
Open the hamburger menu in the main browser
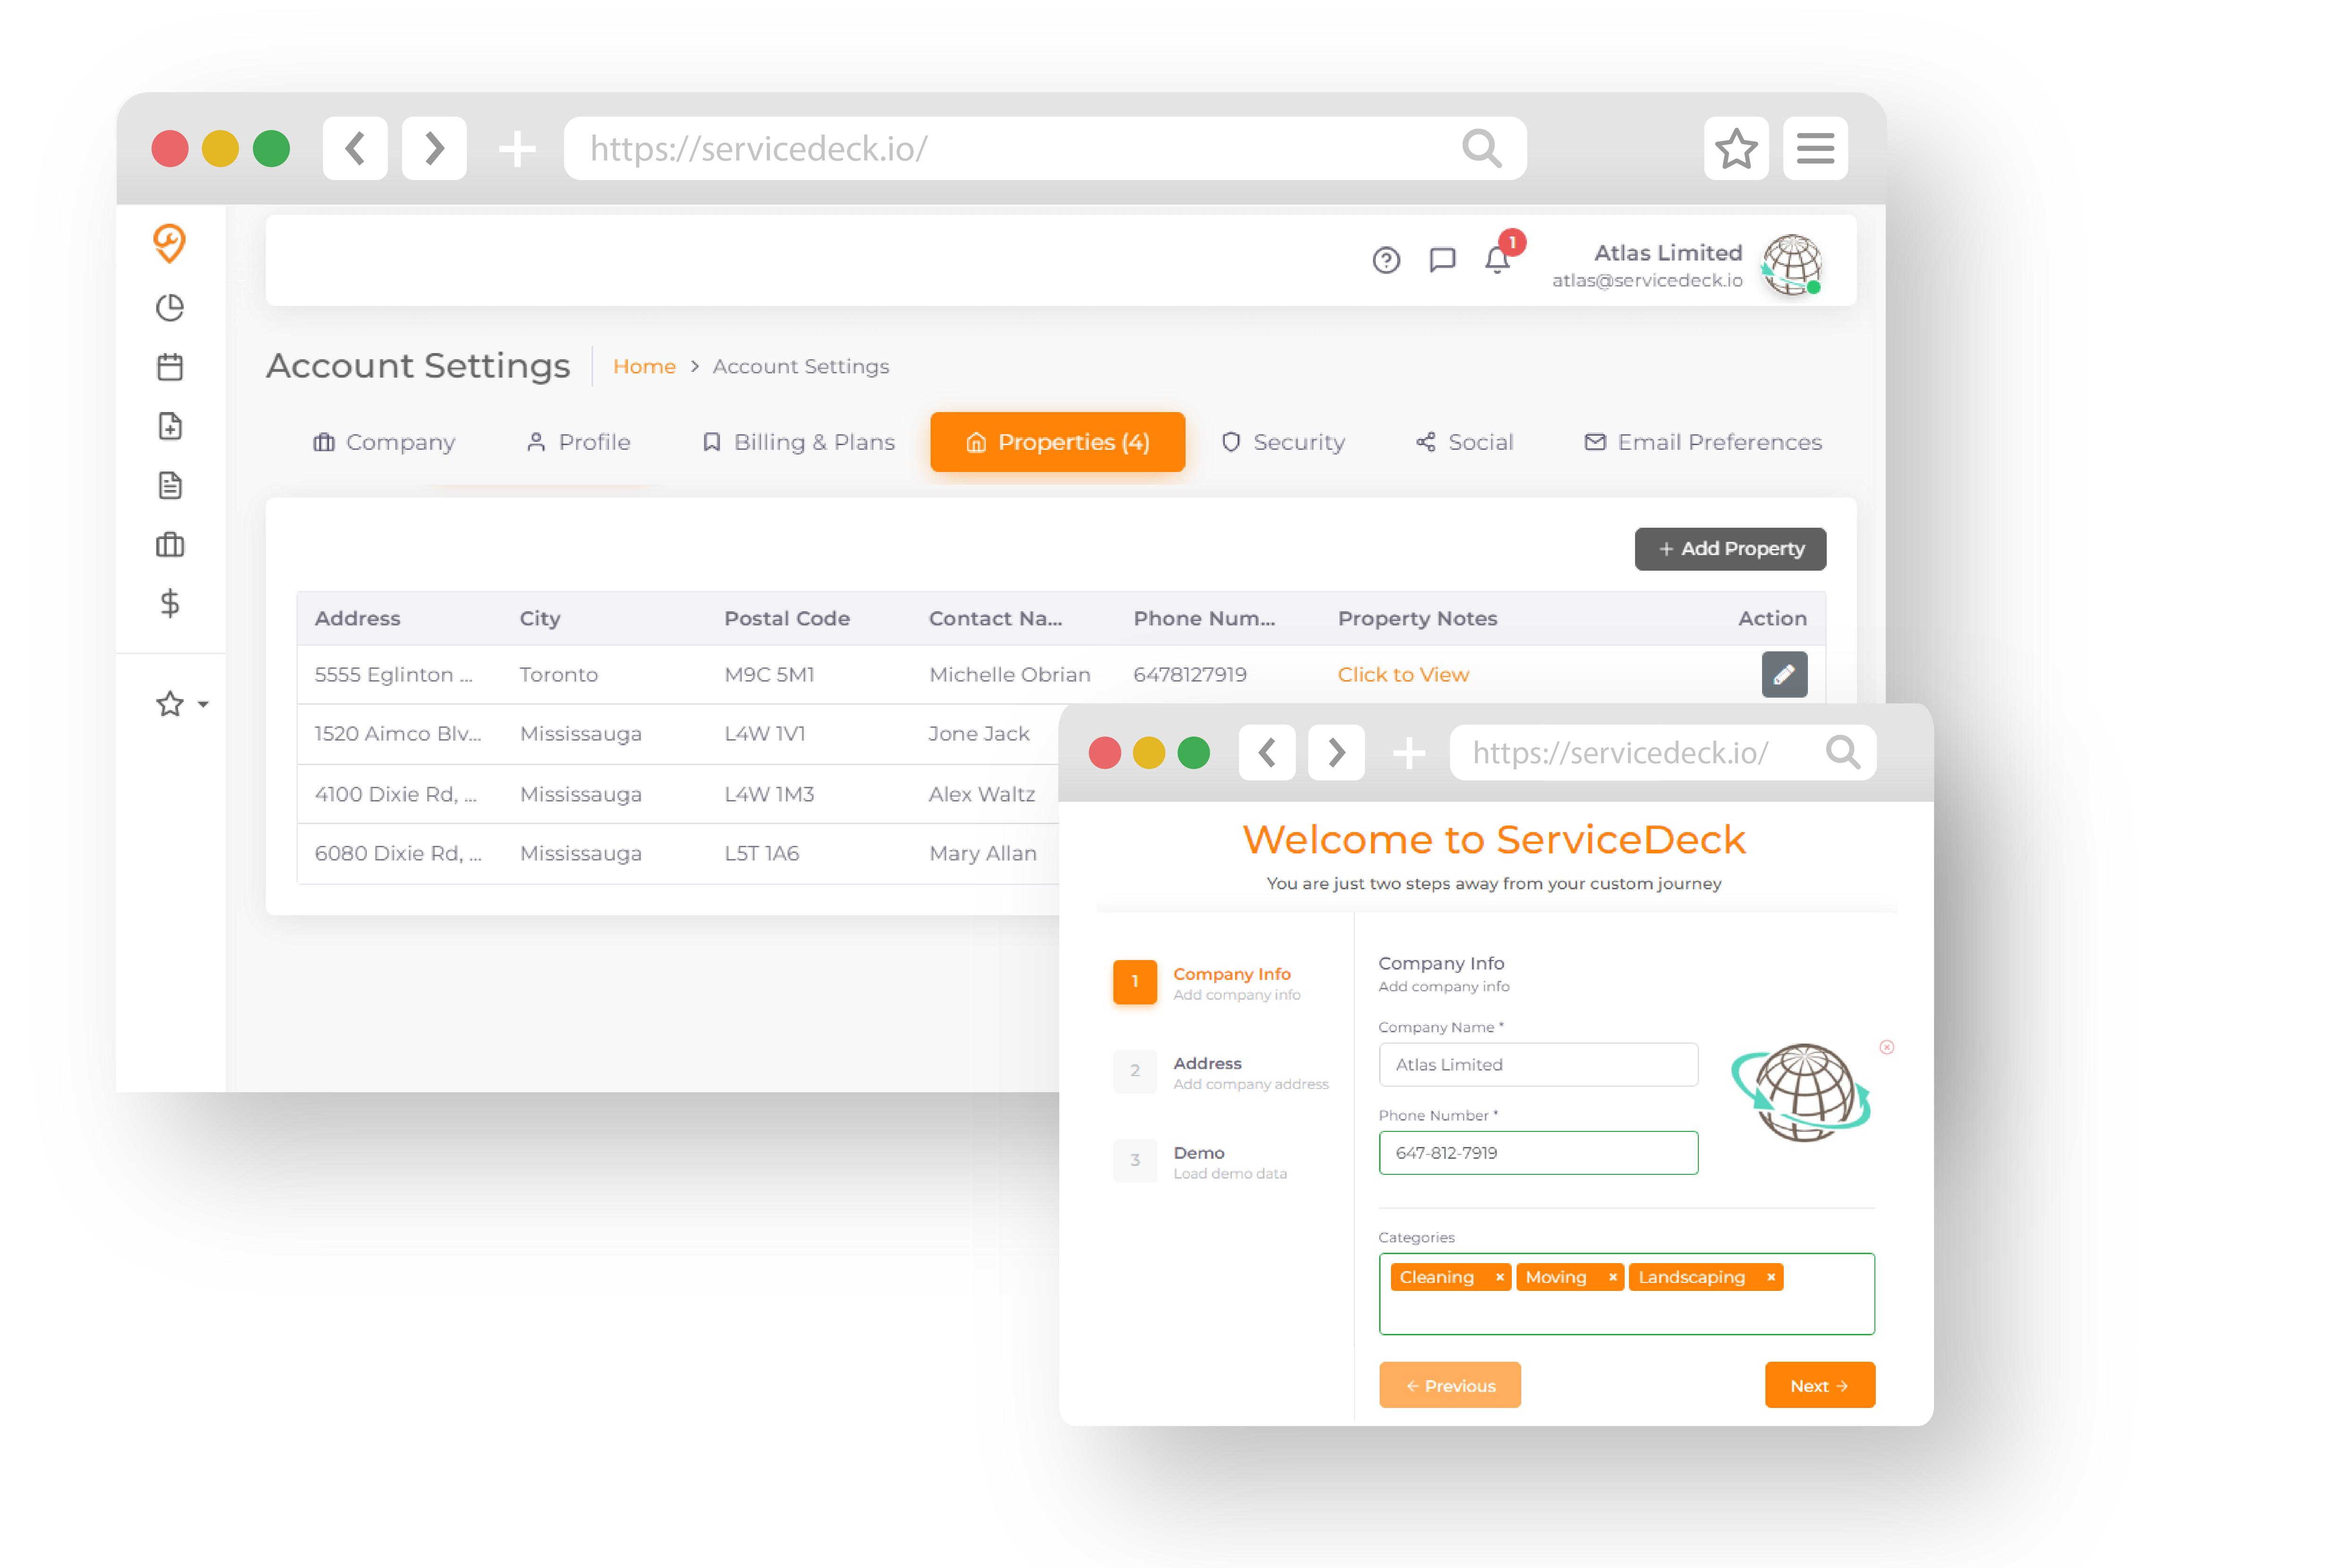1815,148
